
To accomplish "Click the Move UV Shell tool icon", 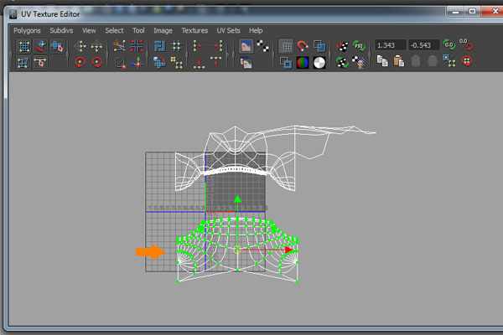I will tap(39, 46).
